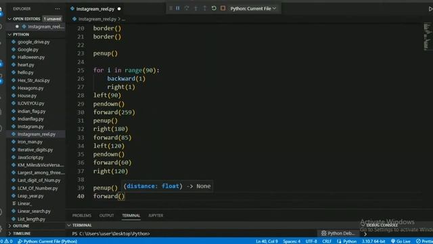Screen dimensions: 433x244
Task: Select the Python Deb... terminal entry
Action: coord(338,233)
